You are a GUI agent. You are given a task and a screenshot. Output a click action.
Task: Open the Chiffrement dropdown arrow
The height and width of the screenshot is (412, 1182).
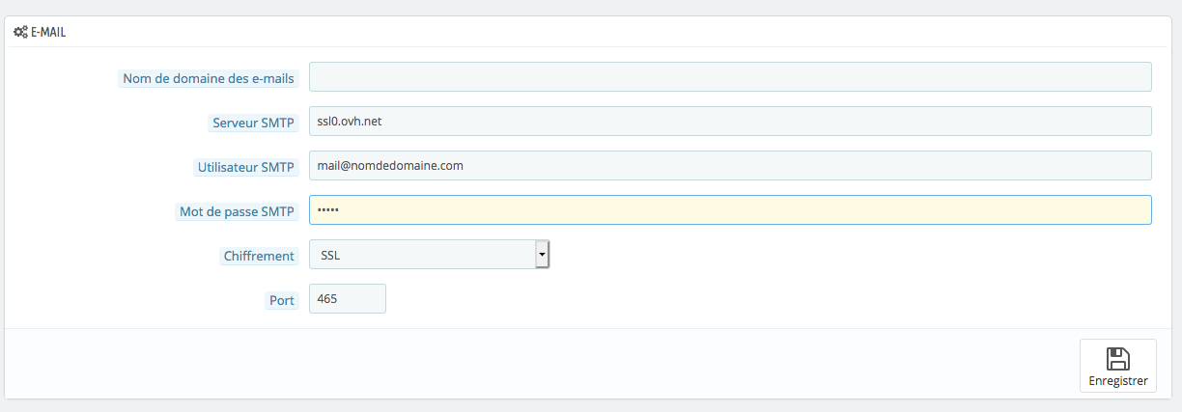pos(542,255)
